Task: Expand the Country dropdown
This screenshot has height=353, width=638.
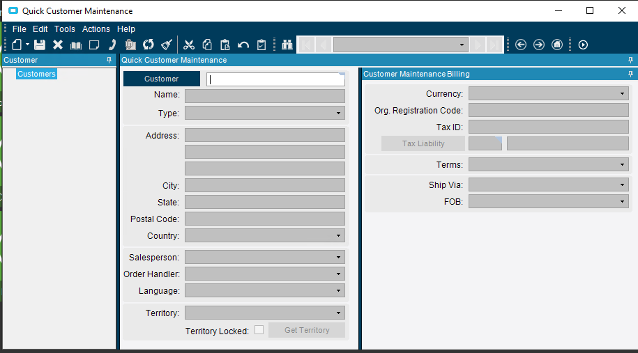Action: coord(338,235)
